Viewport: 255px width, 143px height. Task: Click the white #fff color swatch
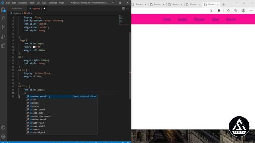point(33,47)
